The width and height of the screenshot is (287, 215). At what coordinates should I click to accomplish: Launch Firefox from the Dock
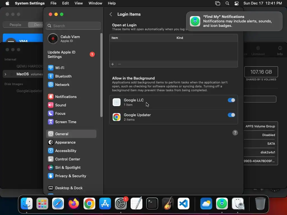click(x=74, y=204)
